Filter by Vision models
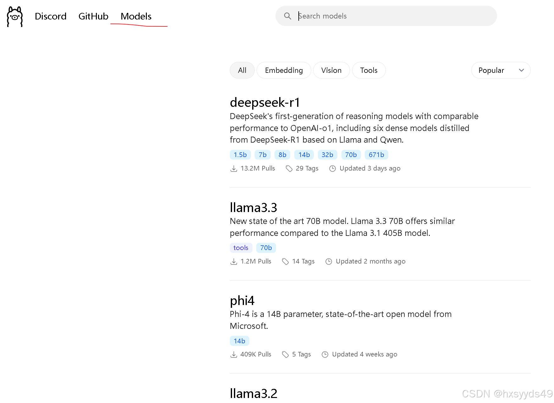This screenshot has height=403, width=554. (331, 70)
